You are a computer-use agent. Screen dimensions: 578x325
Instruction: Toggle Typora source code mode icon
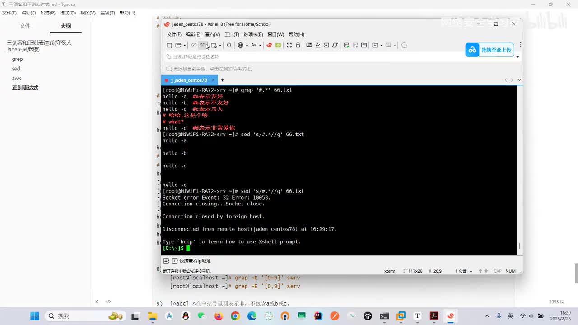click(x=108, y=302)
